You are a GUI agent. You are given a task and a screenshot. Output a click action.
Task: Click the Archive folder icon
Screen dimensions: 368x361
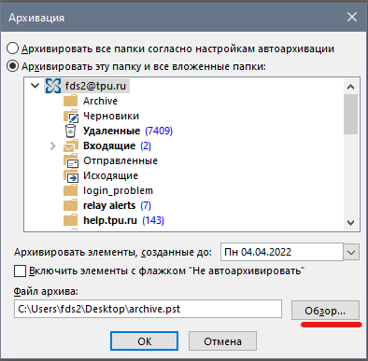point(70,101)
